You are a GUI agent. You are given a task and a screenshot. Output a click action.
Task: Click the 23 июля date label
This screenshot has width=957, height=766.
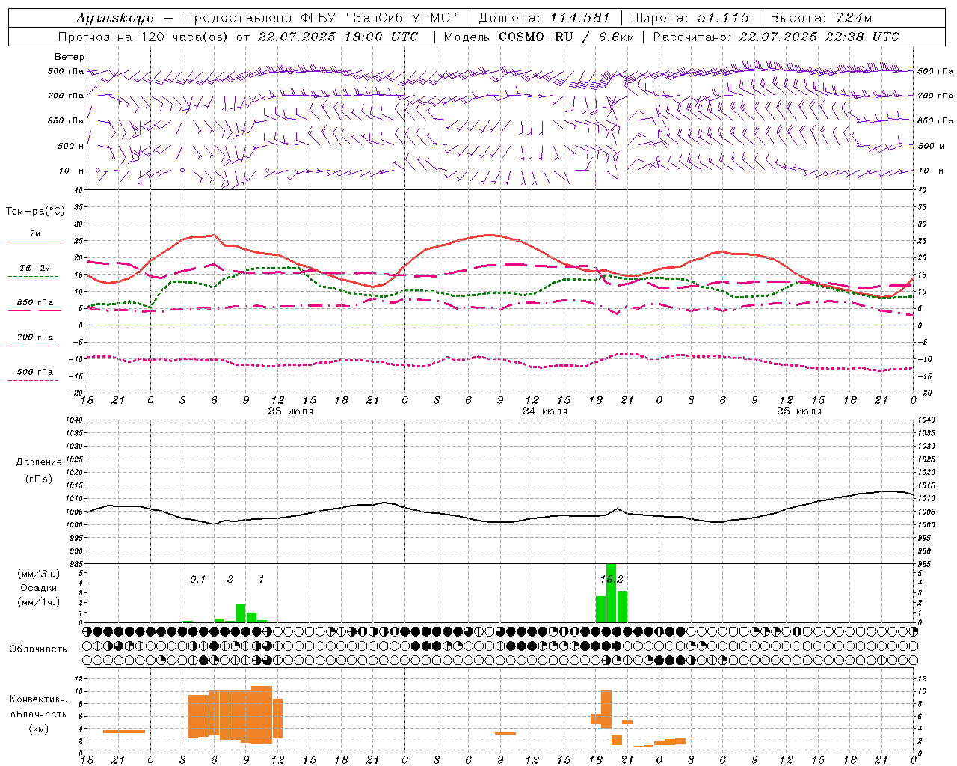click(x=291, y=411)
